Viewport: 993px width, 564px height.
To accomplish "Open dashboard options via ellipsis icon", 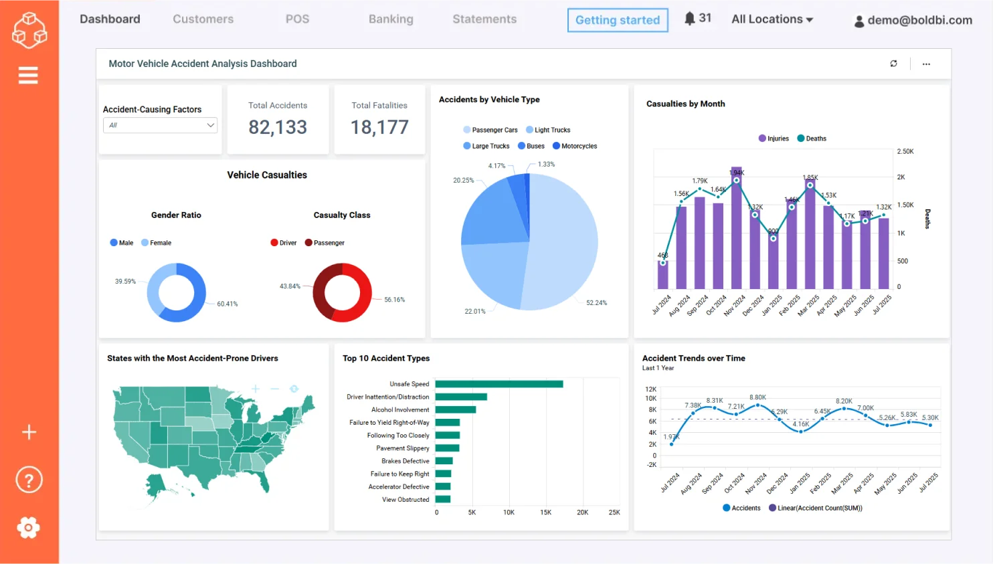I will click(926, 64).
